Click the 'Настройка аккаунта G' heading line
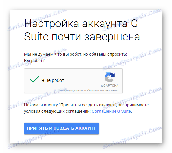This screenshot has width=172, height=153. (x=81, y=24)
